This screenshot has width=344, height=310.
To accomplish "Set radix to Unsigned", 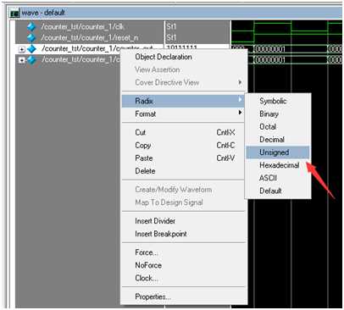I will point(278,152).
